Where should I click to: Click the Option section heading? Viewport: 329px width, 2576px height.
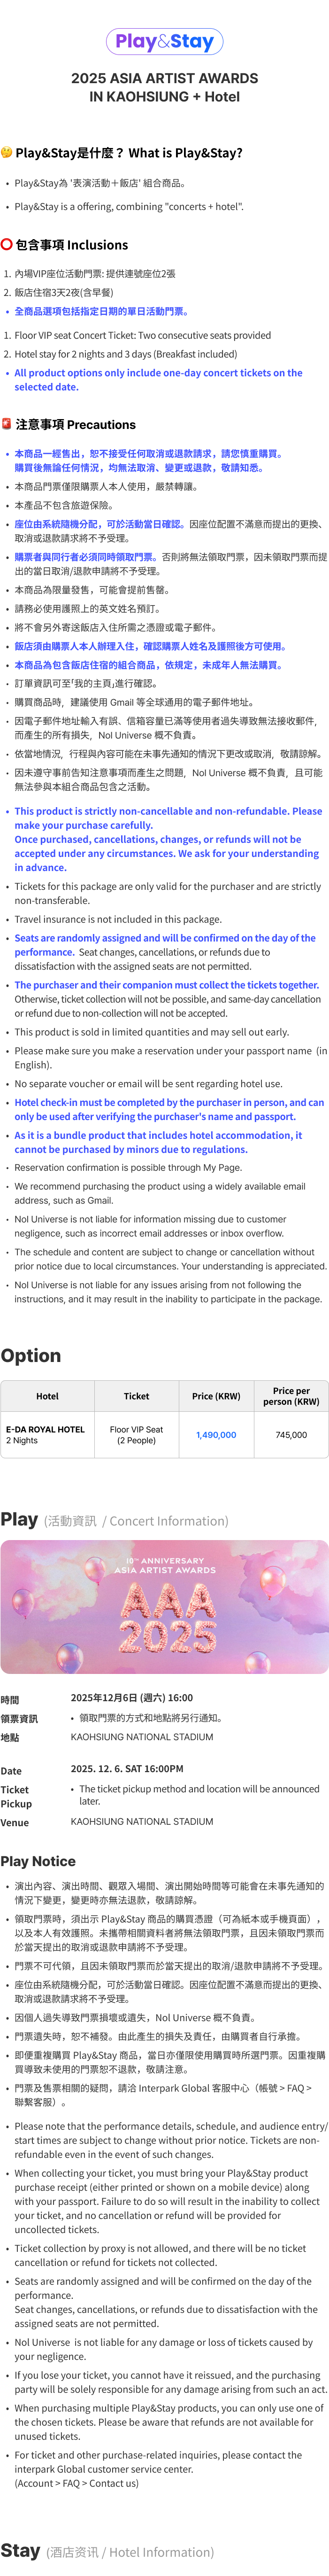pos(31,1355)
